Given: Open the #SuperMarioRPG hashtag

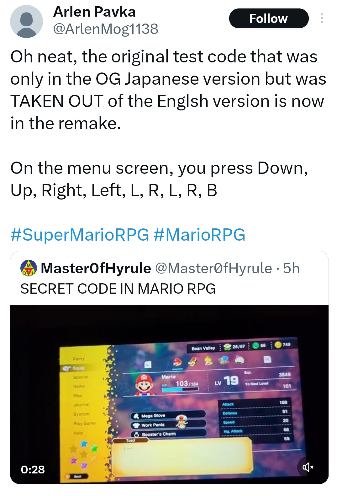Looking at the screenshot, I should [x=80, y=235].
